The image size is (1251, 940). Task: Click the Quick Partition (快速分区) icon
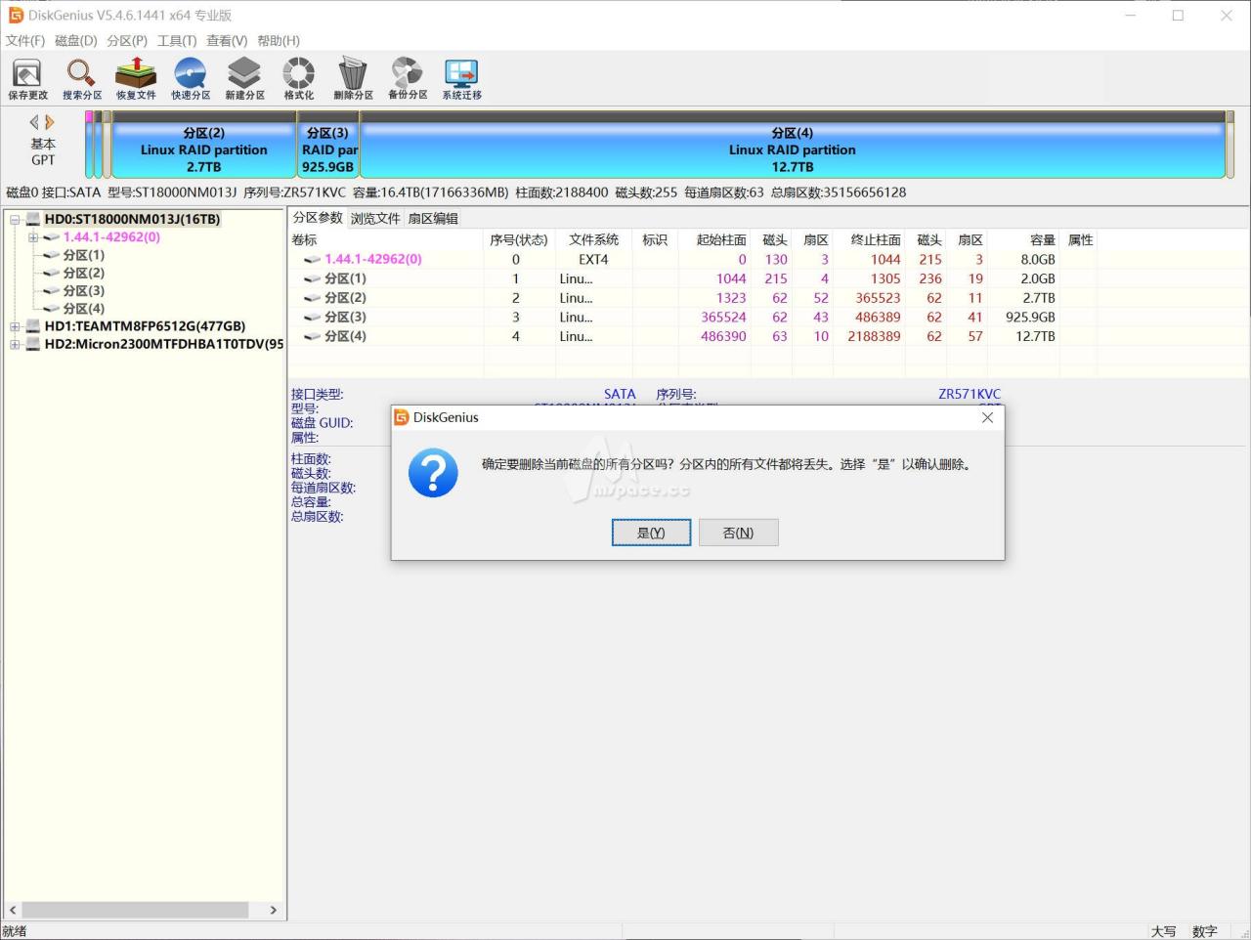191,78
